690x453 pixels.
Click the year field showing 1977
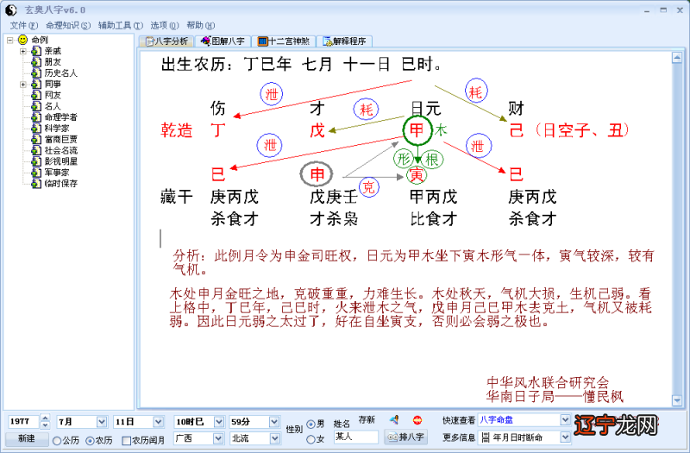pyautogui.click(x=23, y=422)
